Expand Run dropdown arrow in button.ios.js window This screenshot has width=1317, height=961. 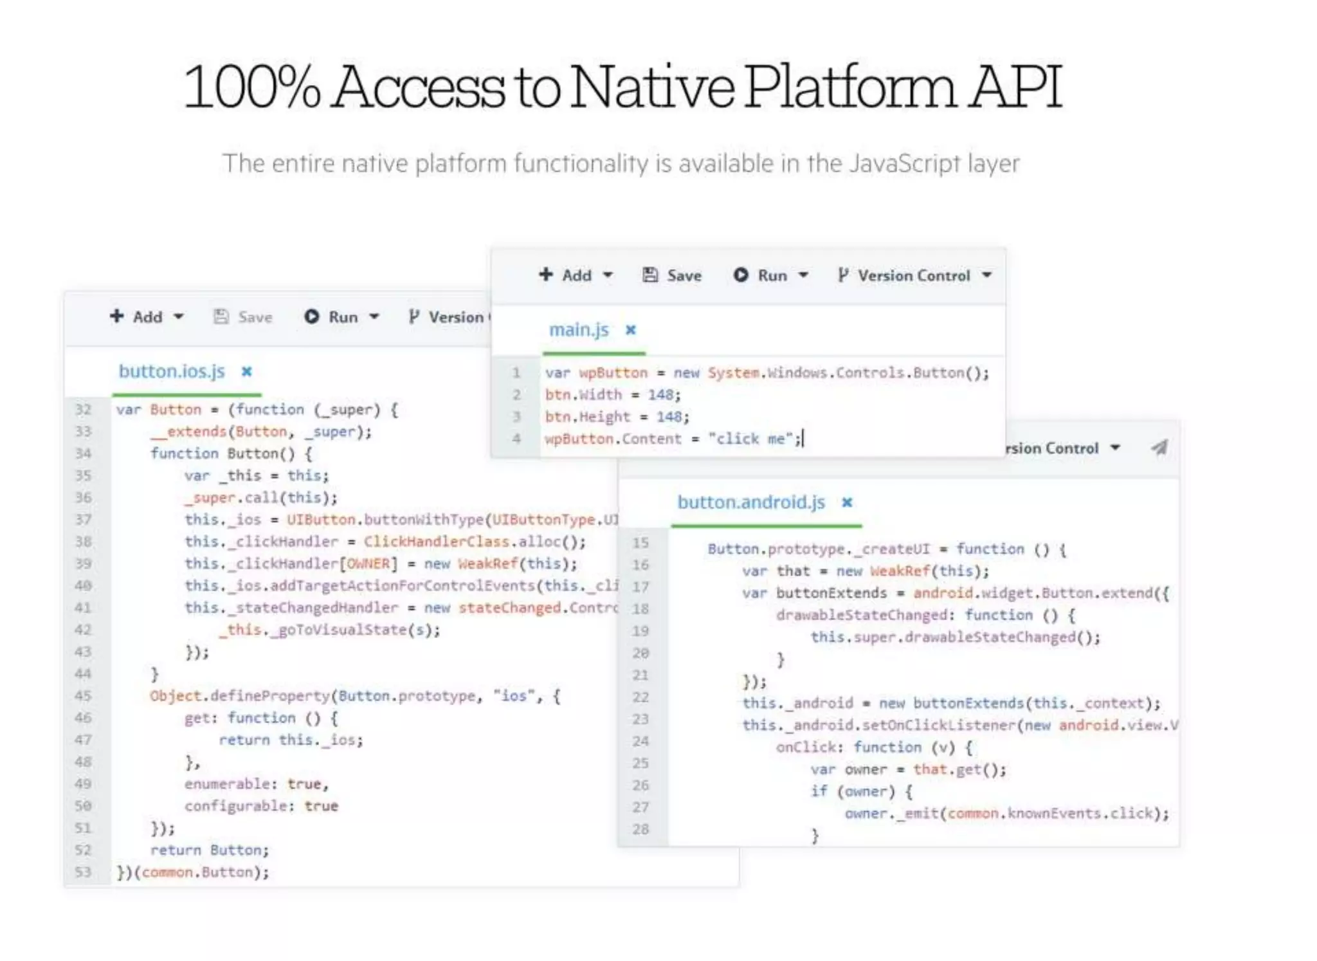374,316
